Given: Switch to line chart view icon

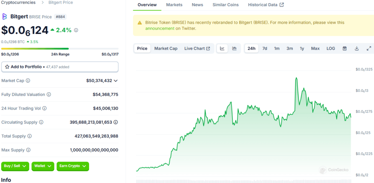Looking at the screenshot, I should pos(222,49).
